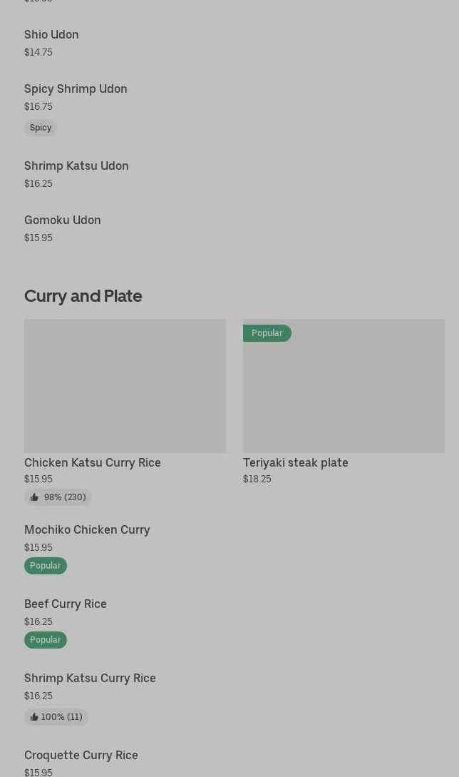Click Popular badge under Mochiko Chicken Curry
This screenshot has height=777, width=459.
pos(45,566)
